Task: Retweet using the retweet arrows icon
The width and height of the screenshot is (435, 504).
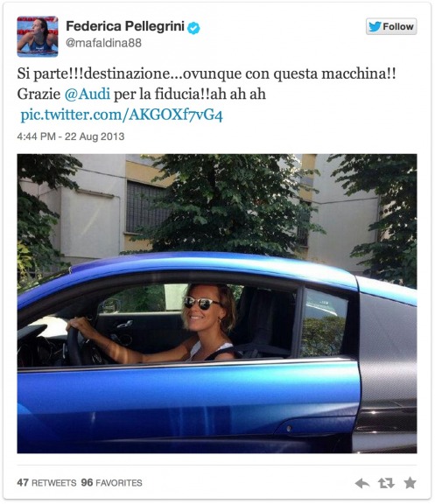Action: point(386,483)
